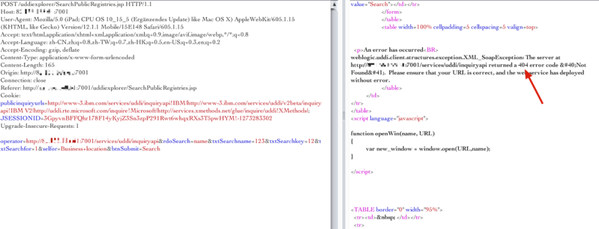The image size is (599, 229).
Task: Click the btnSubmit=Search parameter
Action: click(x=136, y=149)
